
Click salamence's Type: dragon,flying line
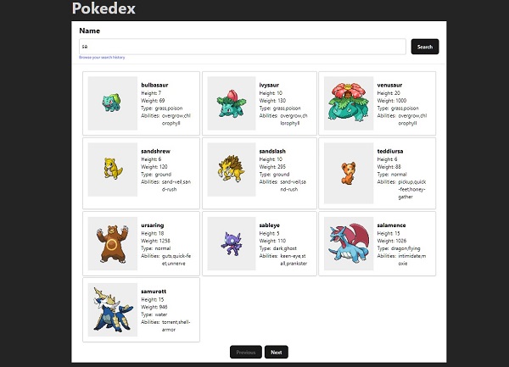[x=399, y=248]
